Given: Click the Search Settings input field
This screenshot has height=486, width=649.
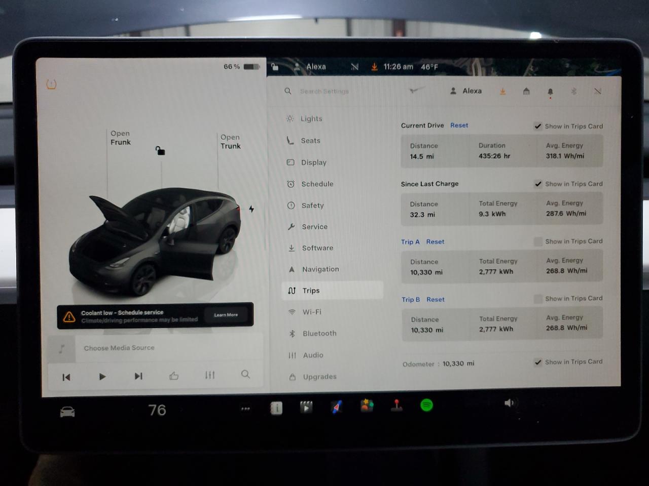Looking at the screenshot, I should 324,91.
